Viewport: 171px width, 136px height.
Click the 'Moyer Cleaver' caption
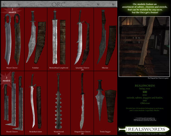pyautogui.click(x=12, y=68)
